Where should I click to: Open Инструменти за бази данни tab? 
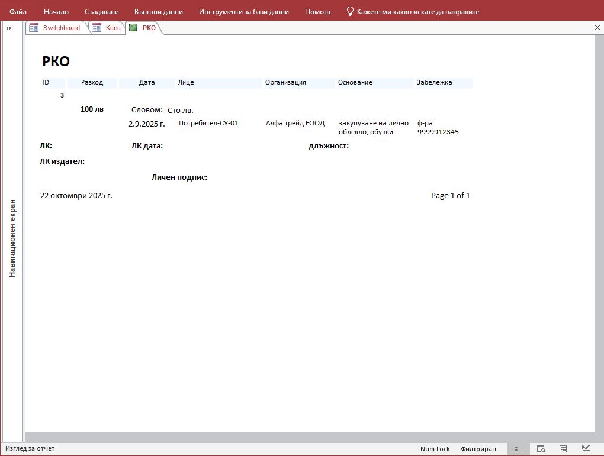tap(244, 11)
